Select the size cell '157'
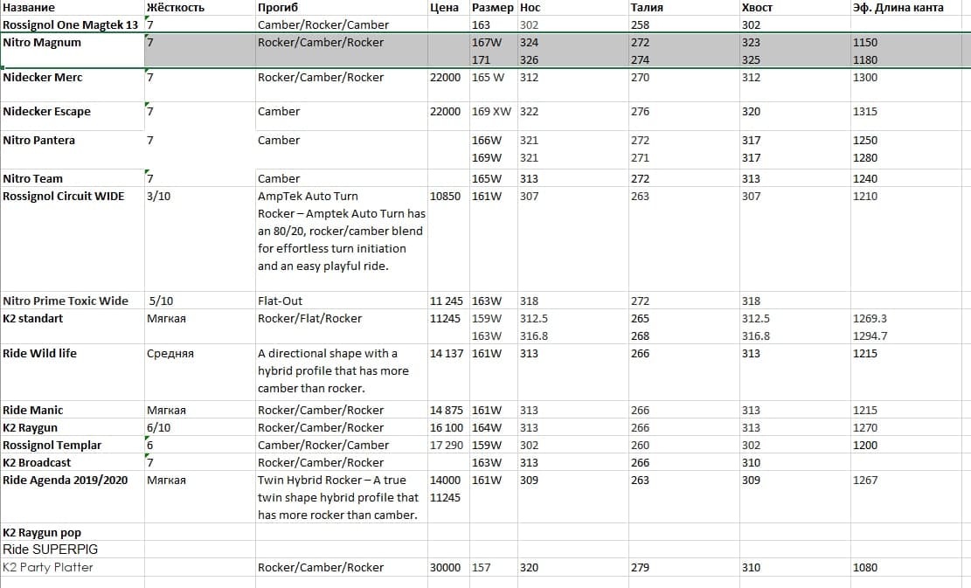Image resolution: width=971 pixels, height=588 pixels. click(494, 567)
